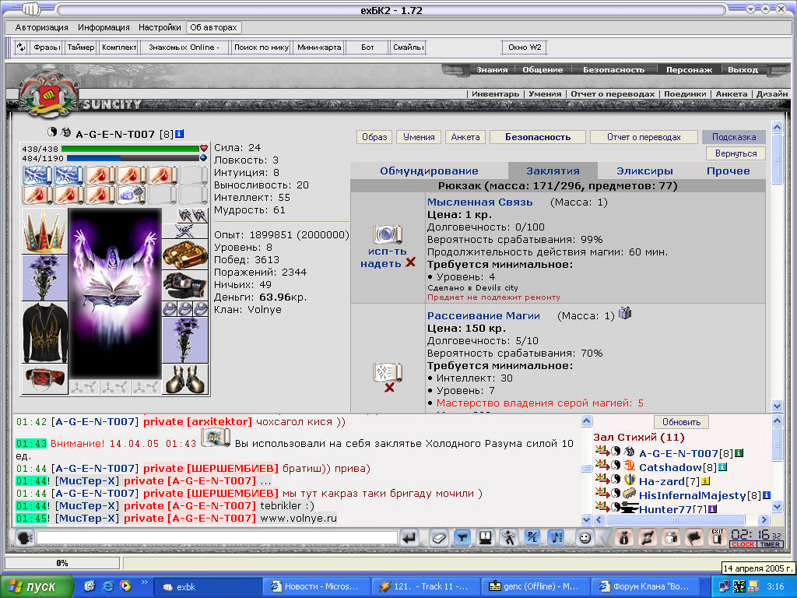Toggle the blue list icon in chat bar
Viewport: 797px width, 598px height.
(x=556, y=537)
